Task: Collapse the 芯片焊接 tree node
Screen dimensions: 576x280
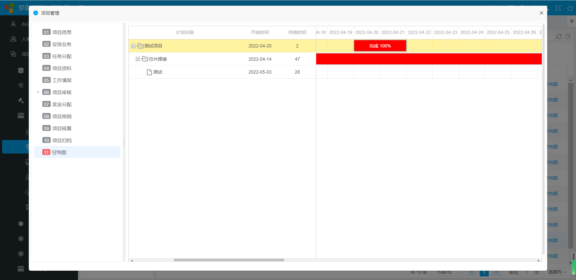Action: tap(138, 59)
